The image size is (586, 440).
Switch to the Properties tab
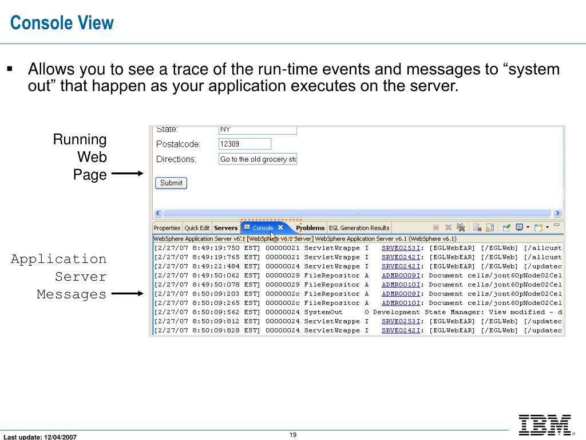point(167,228)
